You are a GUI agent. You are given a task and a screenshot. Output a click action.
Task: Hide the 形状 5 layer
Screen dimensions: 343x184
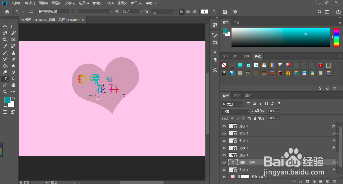tap(224, 133)
